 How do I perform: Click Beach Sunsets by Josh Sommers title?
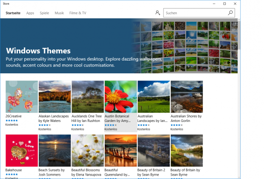52,172
